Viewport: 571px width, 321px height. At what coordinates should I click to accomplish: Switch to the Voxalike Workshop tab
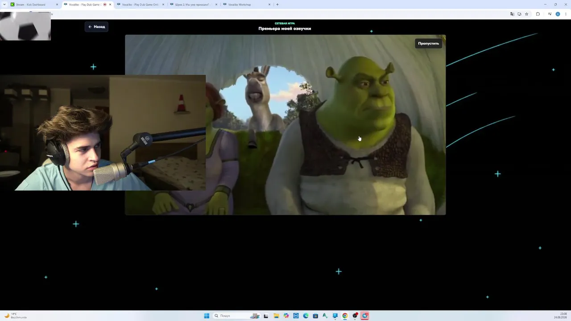pos(245,4)
